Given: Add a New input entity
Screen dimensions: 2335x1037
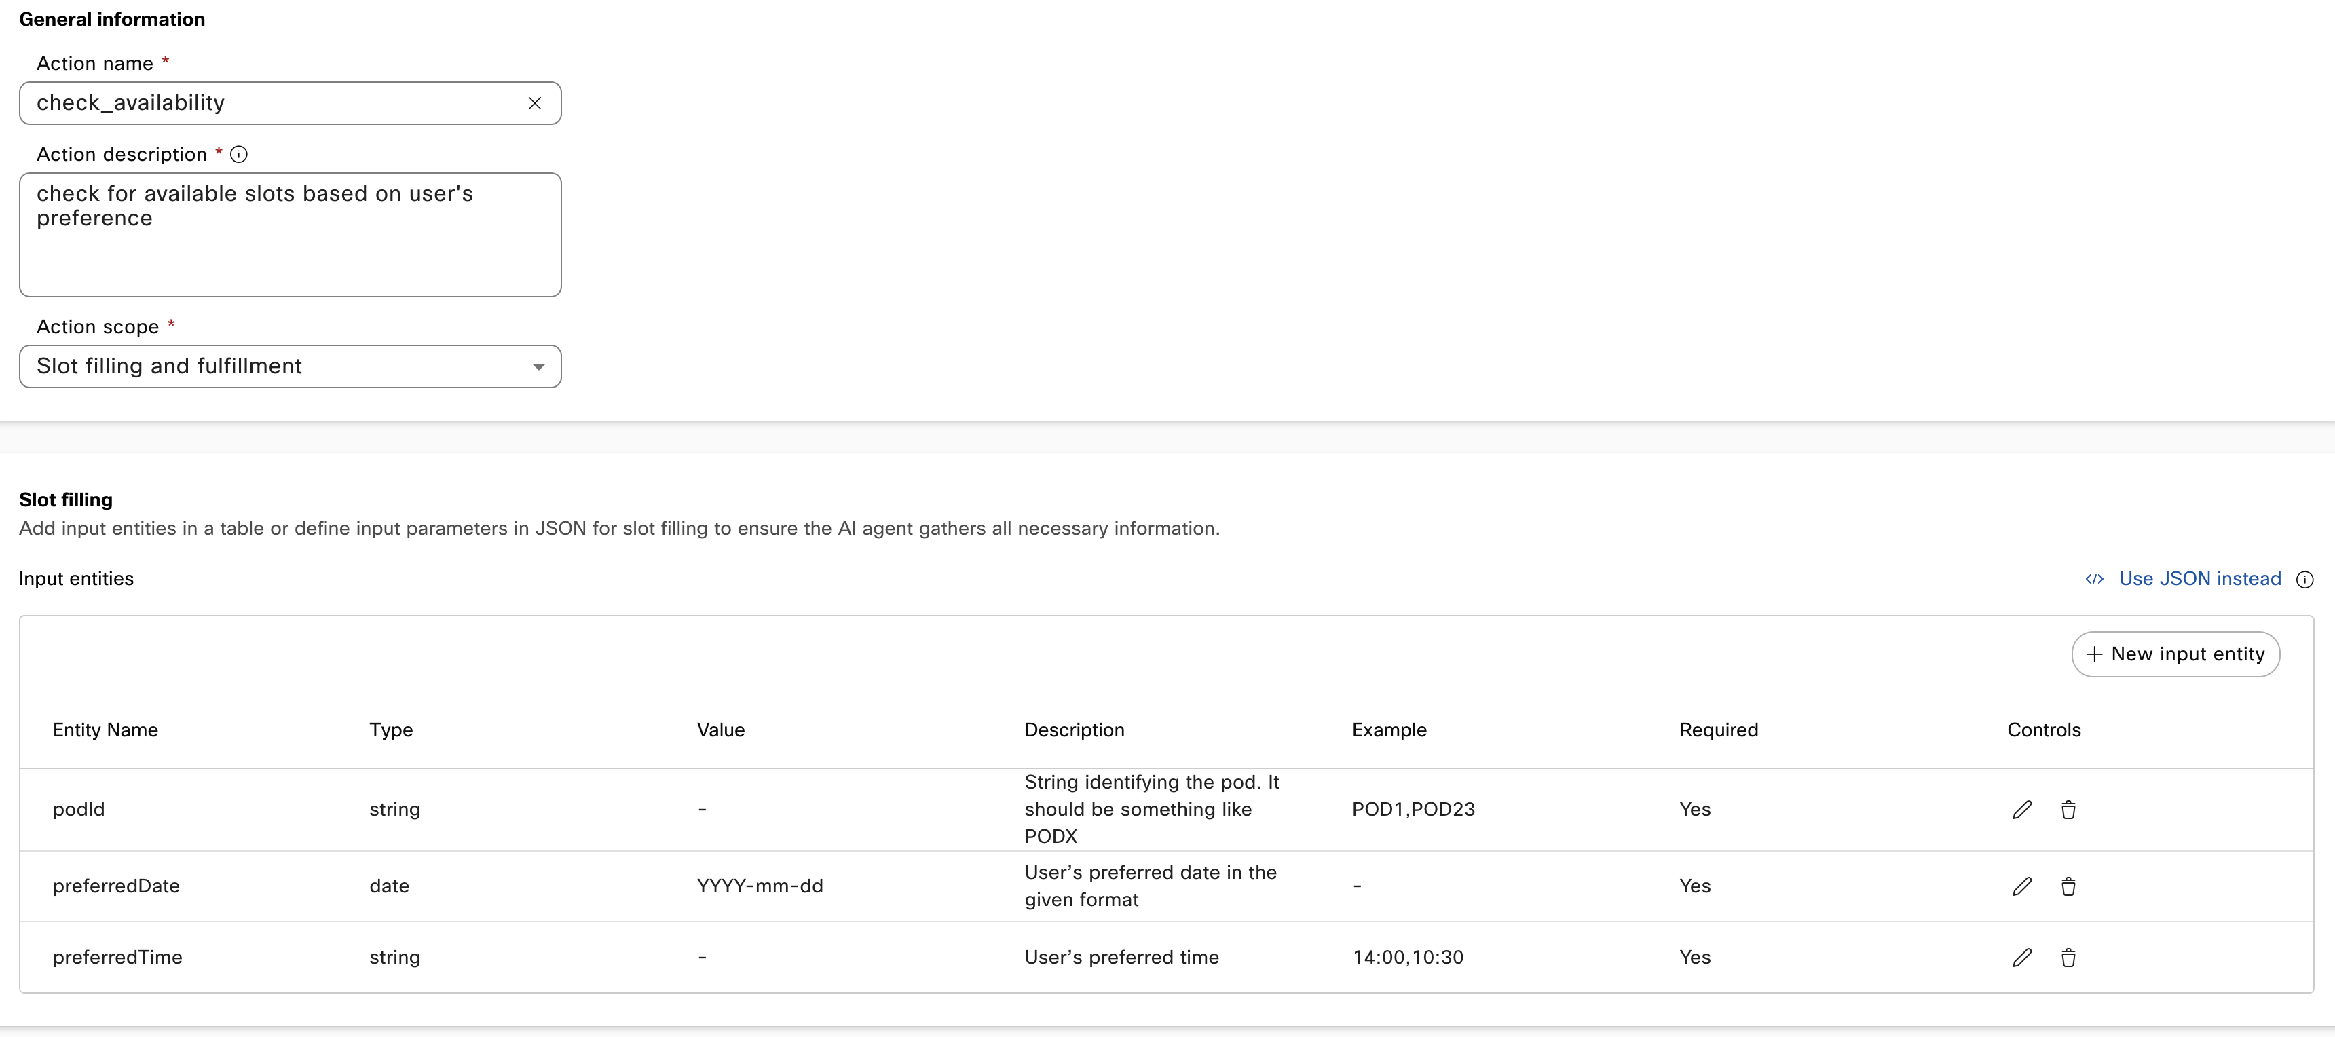Looking at the screenshot, I should click(2175, 654).
